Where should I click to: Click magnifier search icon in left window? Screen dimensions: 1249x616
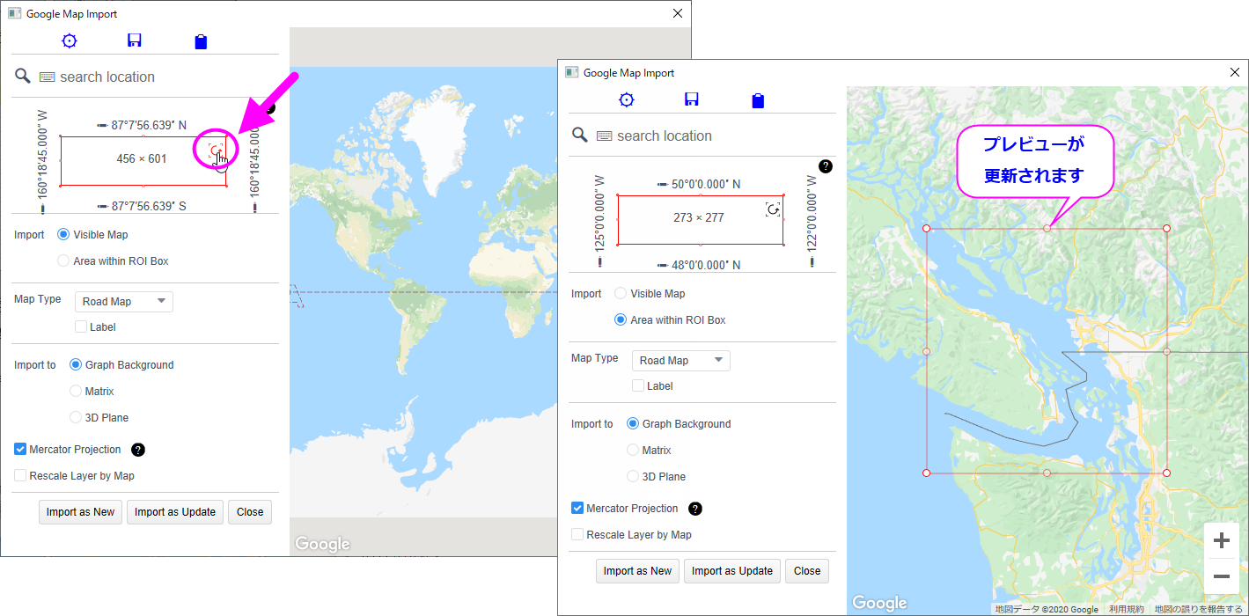(x=22, y=76)
